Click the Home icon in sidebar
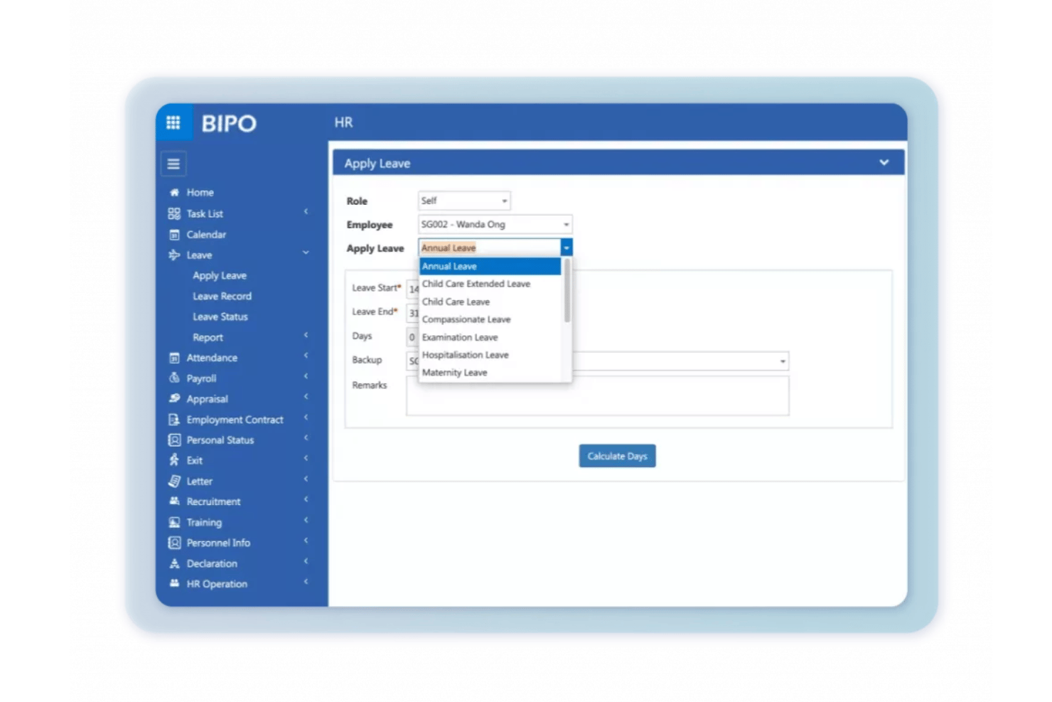The height and width of the screenshot is (702, 1052). point(174,192)
